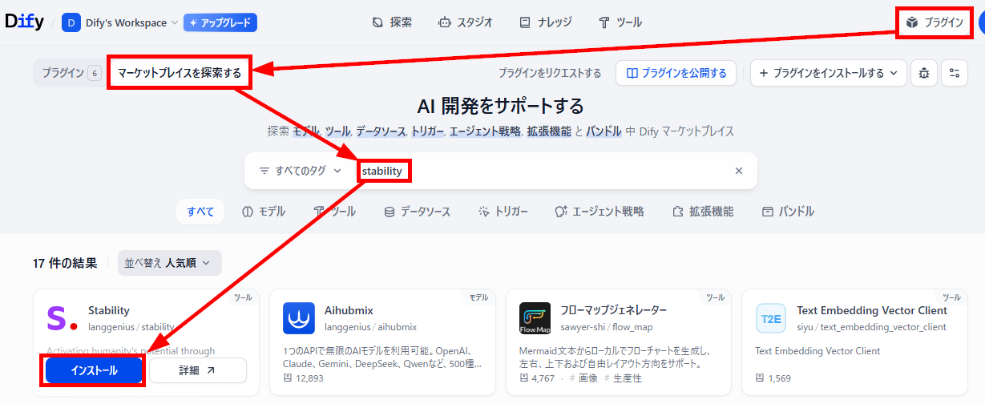Select マーケットプレイスを探索する tab

point(180,73)
